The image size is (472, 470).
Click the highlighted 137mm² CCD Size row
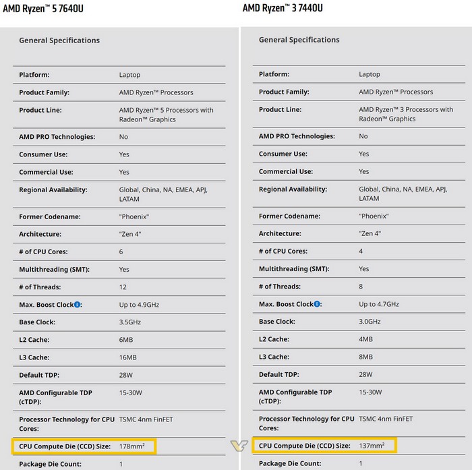324,446
